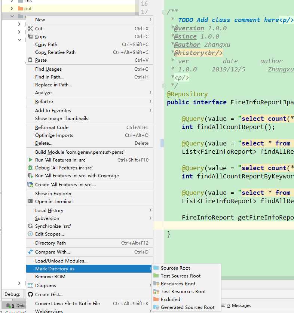Open the Local History submenu arrow
The height and width of the screenshot is (313, 294).
(150, 210)
